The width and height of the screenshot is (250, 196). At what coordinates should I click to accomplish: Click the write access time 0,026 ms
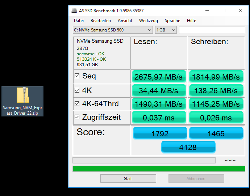pyautogui.click(x=216, y=118)
